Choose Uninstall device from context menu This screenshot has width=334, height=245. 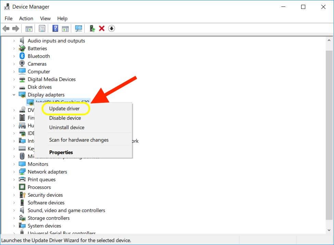pos(67,127)
